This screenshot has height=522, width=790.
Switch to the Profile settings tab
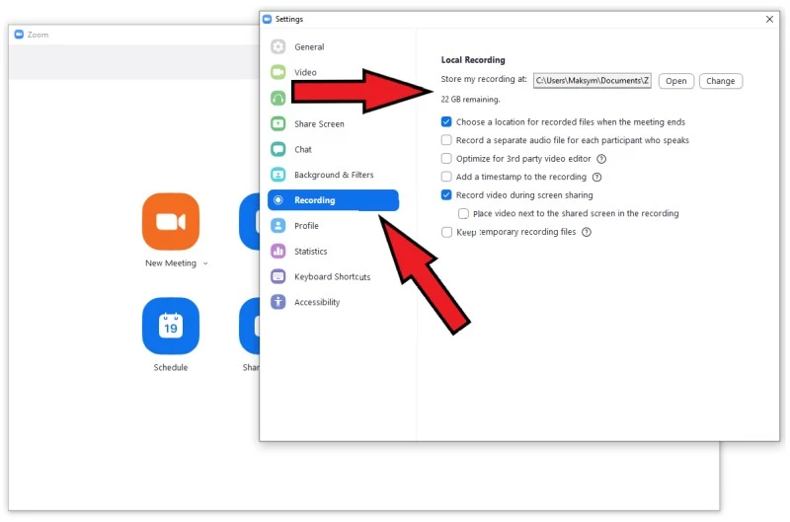[x=306, y=226]
